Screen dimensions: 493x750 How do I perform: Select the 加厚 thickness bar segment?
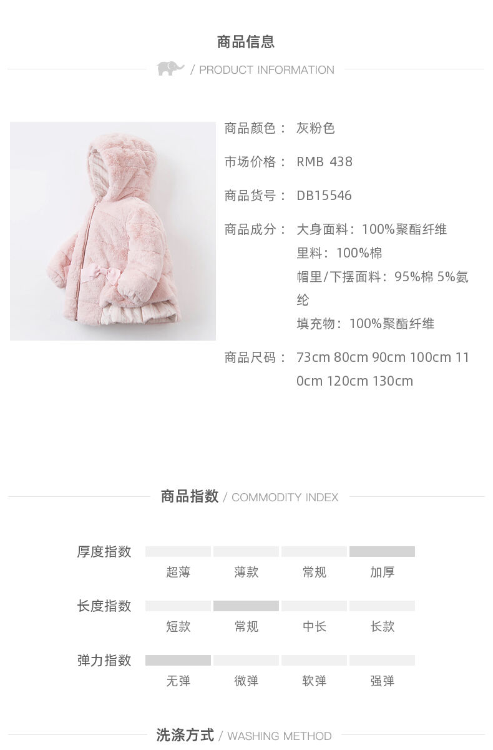[x=382, y=551]
